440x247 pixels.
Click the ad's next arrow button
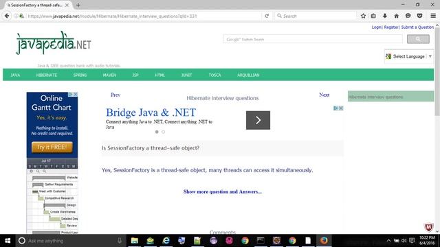point(258,120)
